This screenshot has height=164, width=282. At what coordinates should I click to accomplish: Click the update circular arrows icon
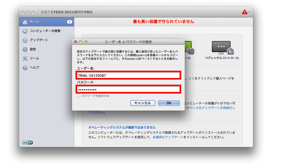click(x=25, y=40)
